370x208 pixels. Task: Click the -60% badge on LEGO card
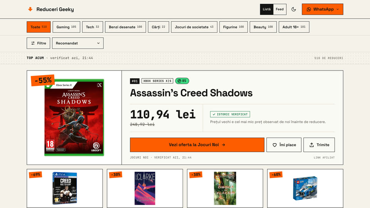coord(276,174)
